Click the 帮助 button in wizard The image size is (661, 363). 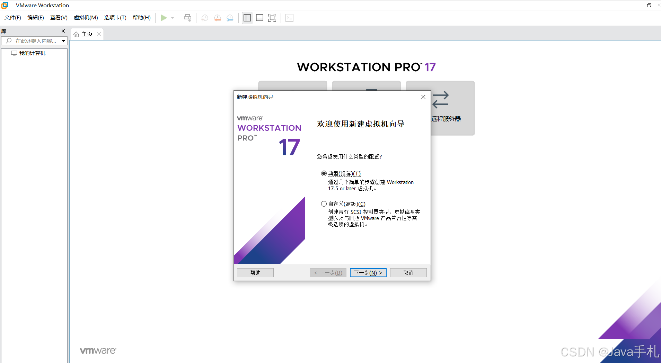(255, 273)
